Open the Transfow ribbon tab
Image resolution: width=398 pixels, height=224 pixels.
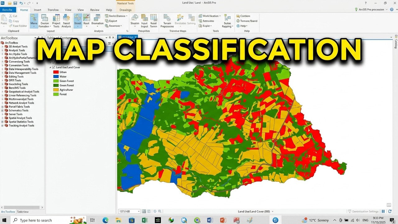point(53,10)
